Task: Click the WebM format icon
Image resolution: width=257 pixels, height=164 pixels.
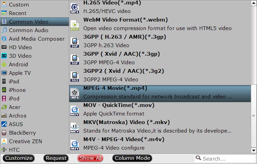Action: point(75,25)
